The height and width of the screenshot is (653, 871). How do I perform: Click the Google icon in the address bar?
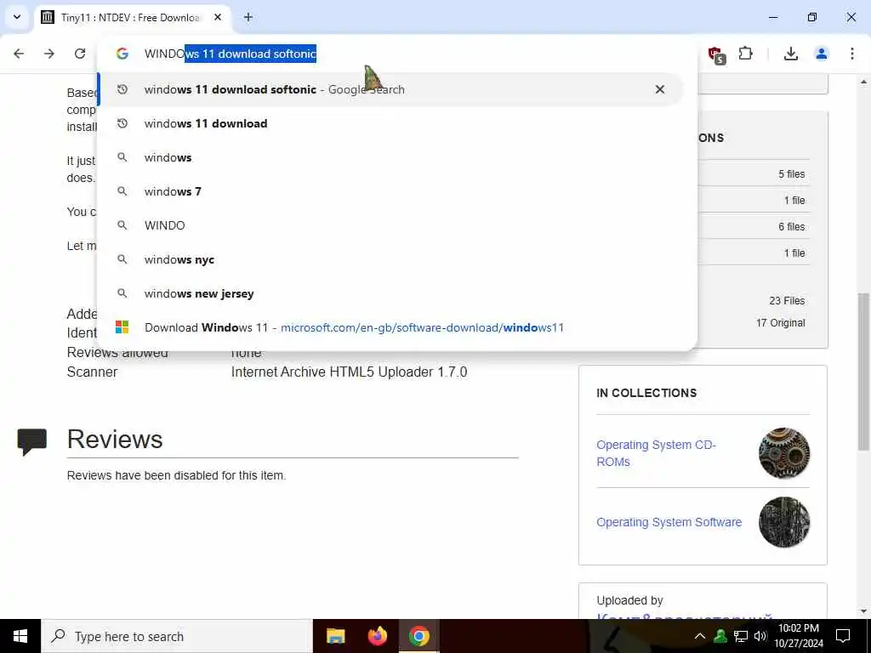click(x=122, y=54)
